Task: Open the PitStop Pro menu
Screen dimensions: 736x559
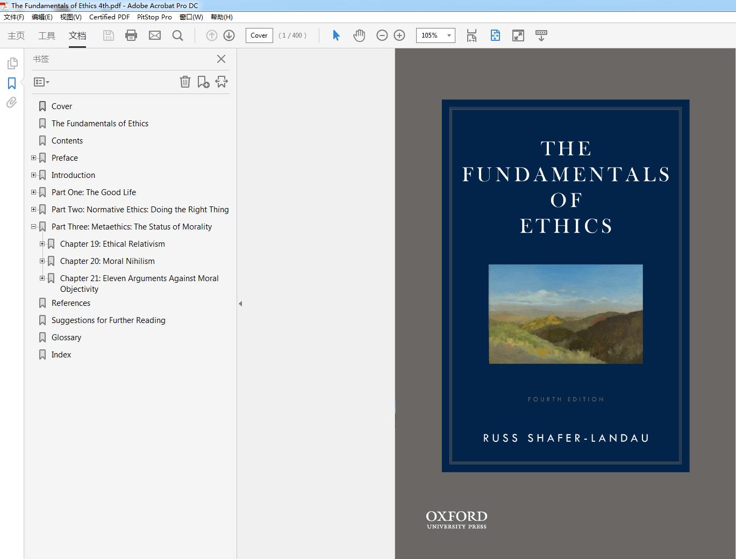Action: 154,17
